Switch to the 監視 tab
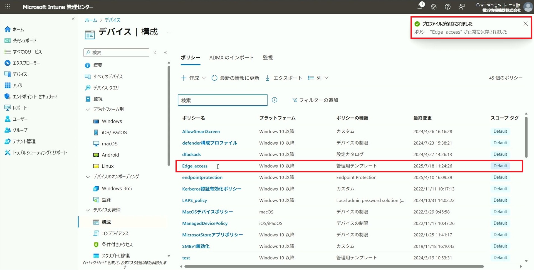This screenshot has width=534, height=270. (268, 58)
